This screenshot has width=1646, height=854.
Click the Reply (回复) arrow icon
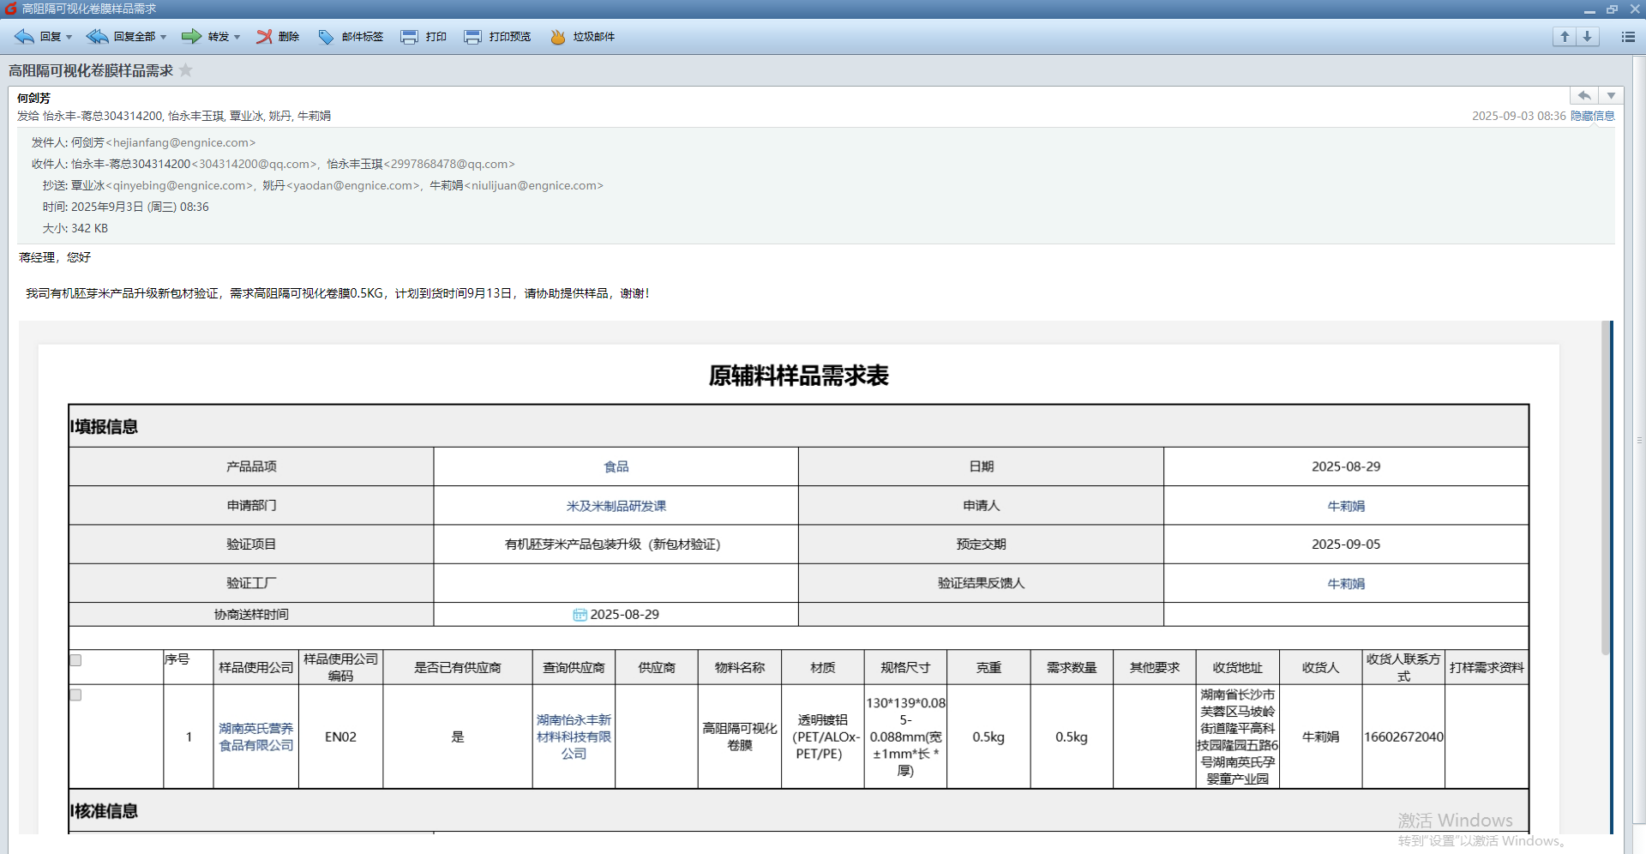tap(24, 37)
